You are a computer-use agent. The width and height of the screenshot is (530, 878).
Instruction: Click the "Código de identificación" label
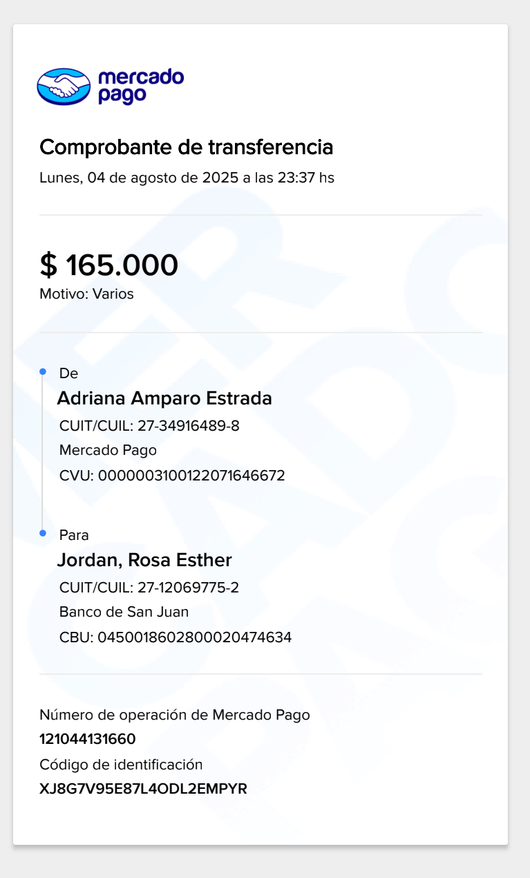[x=121, y=765]
